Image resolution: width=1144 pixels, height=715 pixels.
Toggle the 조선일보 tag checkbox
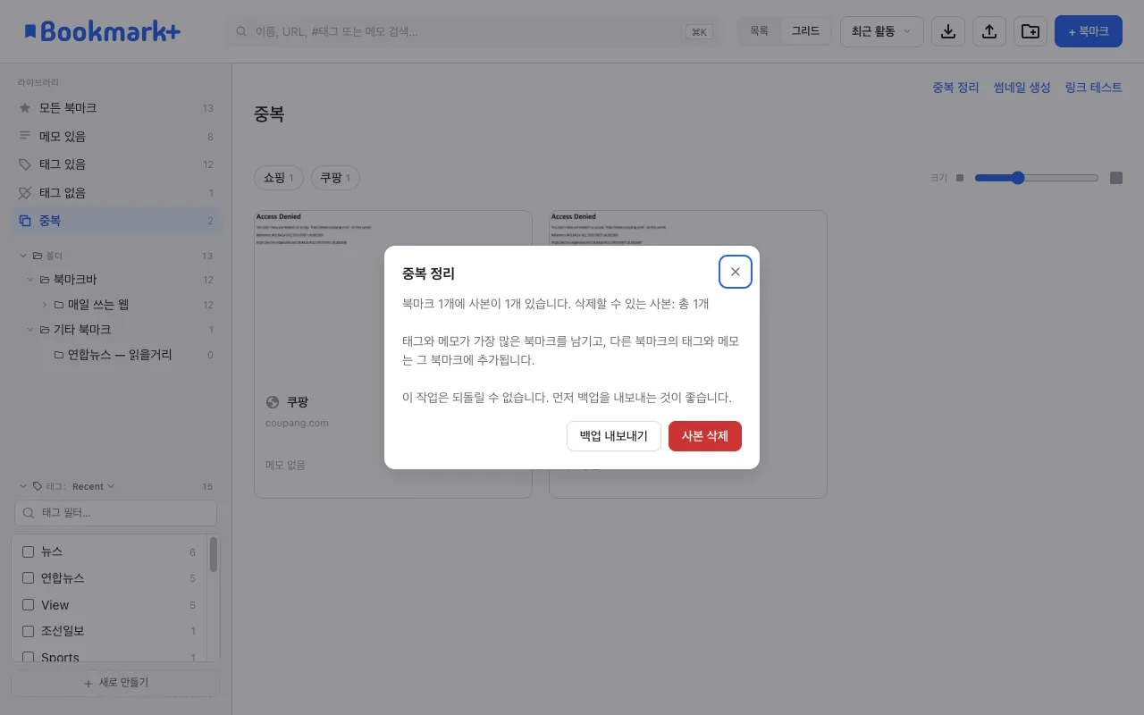click(28, 631)
